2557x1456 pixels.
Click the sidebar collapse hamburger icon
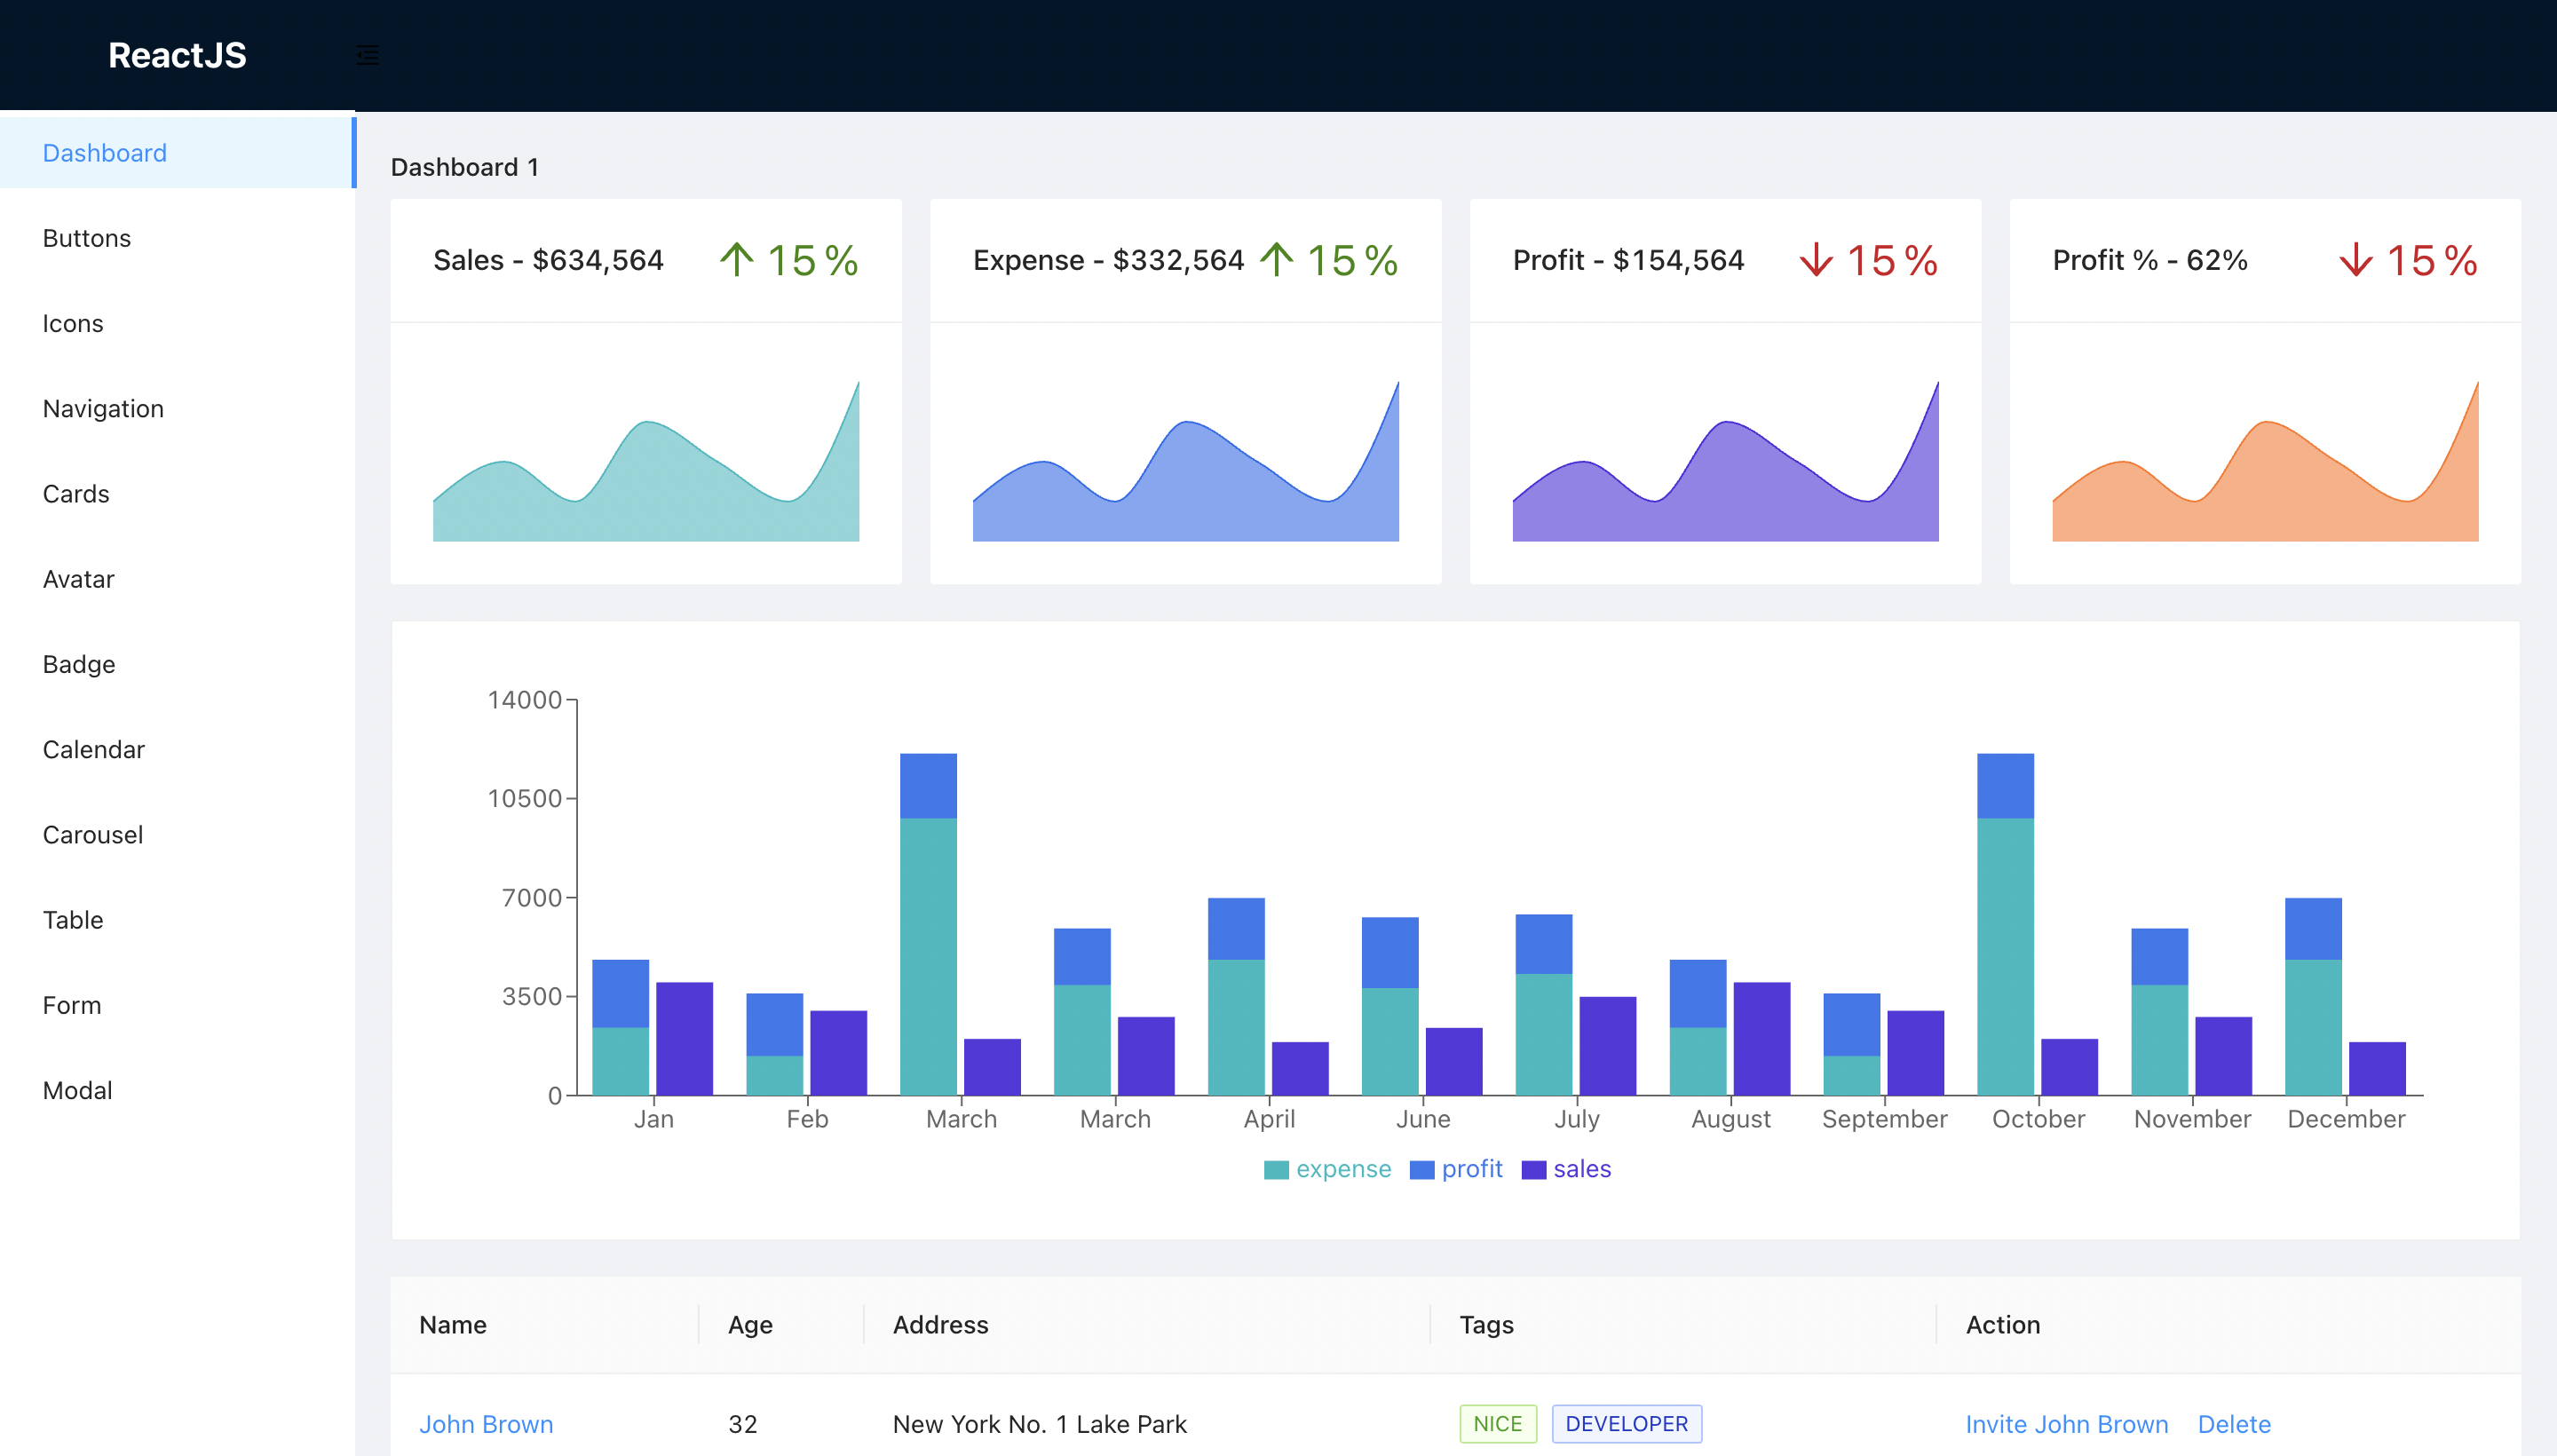(x=367, y=55)
